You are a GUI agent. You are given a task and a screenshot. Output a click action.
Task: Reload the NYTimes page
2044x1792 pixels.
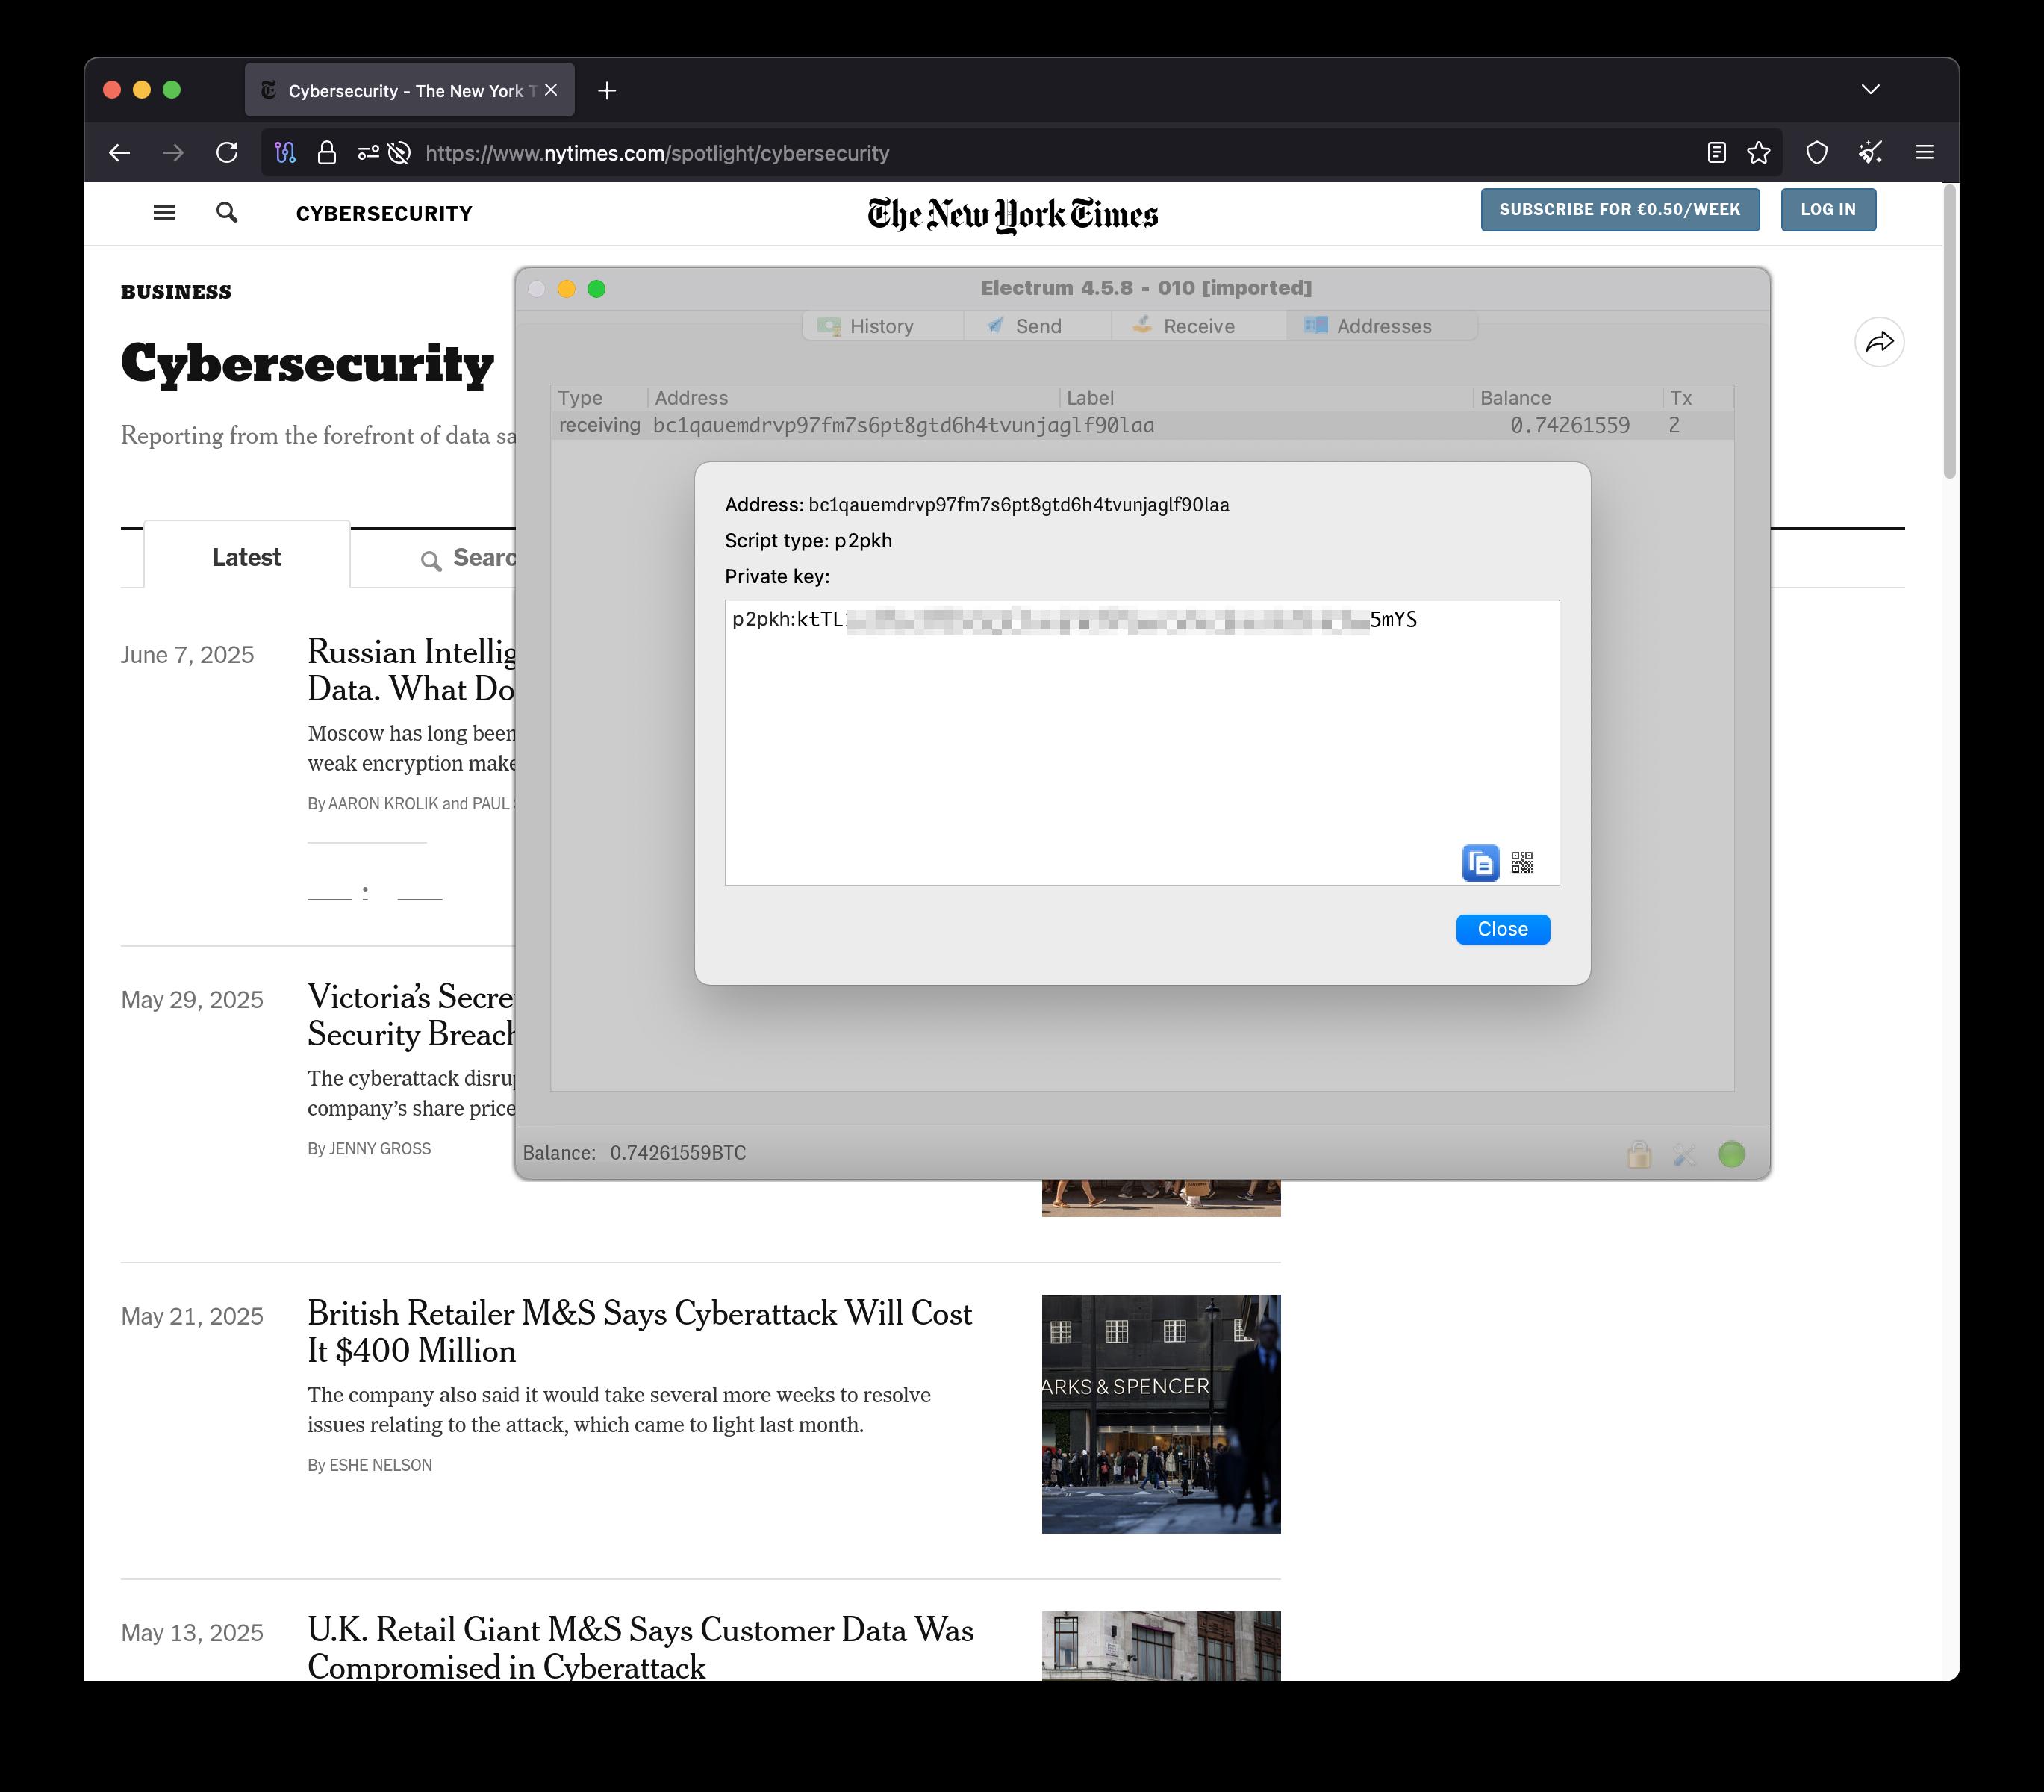(x=227, y=153)
